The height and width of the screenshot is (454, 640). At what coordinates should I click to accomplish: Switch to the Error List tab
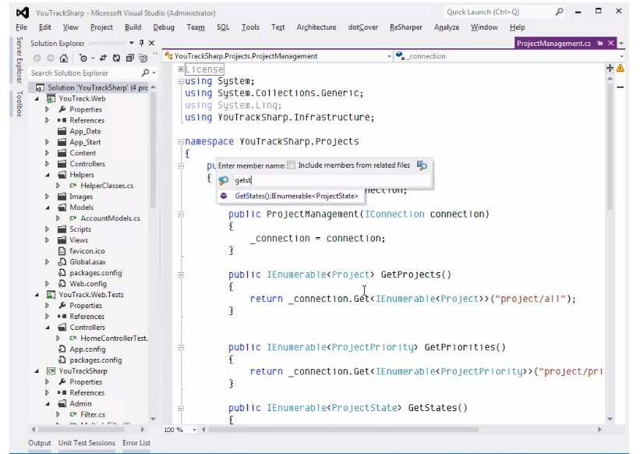(x=136, y=443)
